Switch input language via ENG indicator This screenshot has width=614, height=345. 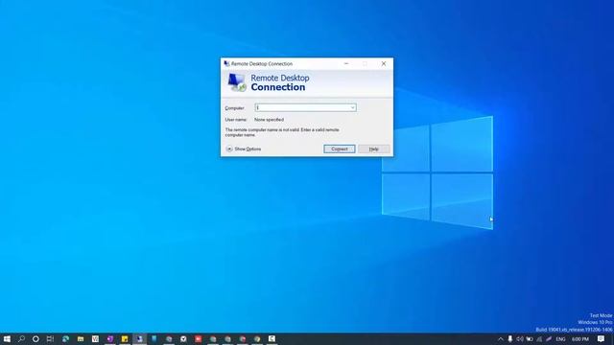(560, 339)
